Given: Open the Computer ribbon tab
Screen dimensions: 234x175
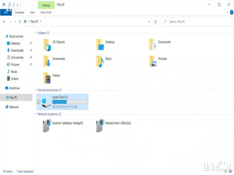Looking at the screenshot, I should coord(19,13).
